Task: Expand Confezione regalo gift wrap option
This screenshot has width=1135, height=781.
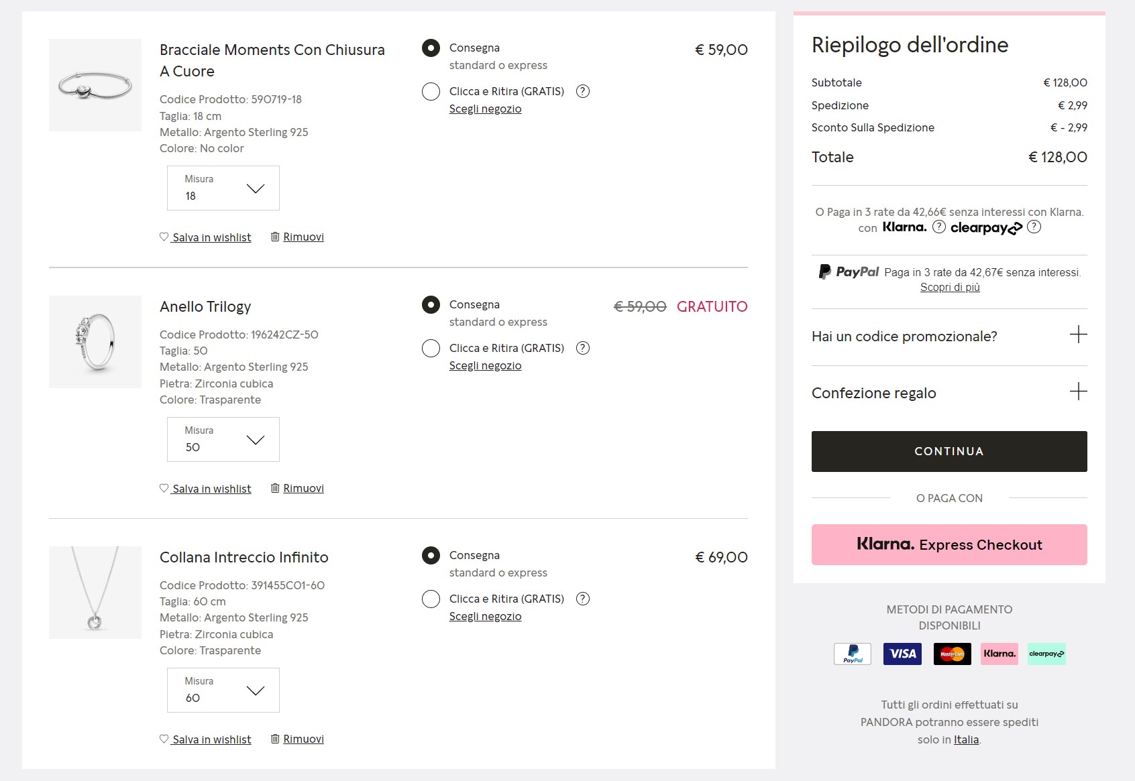Action: (x=1078, y=392)
